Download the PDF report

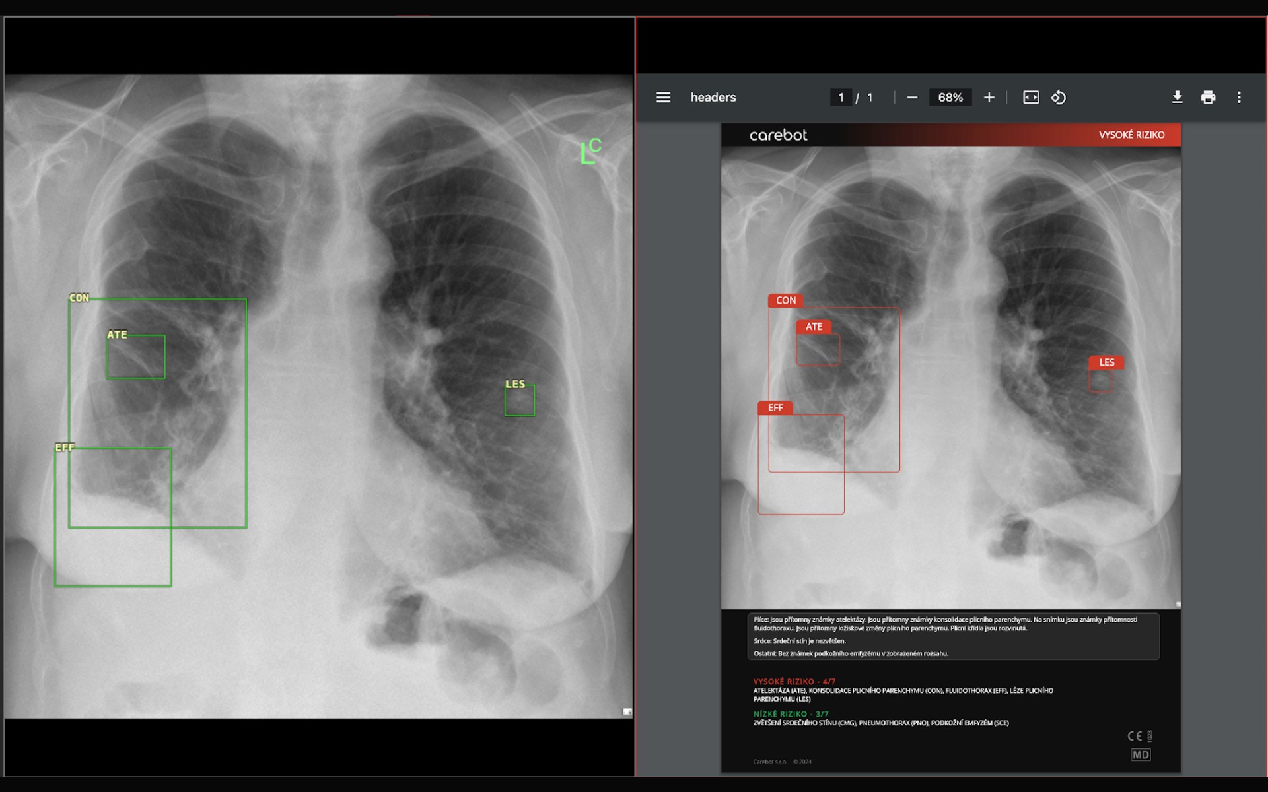[1177, 98]
